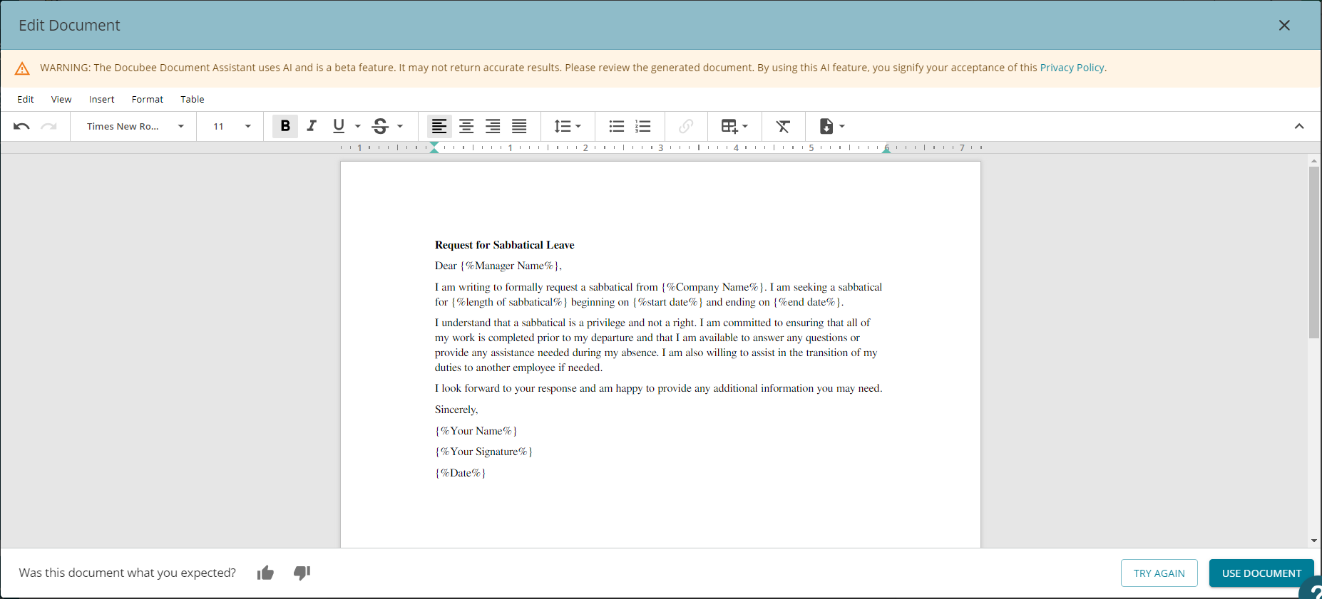Screen dimensions: 1322x599
Task: Open the Edit menu
Action: (26, 99)
